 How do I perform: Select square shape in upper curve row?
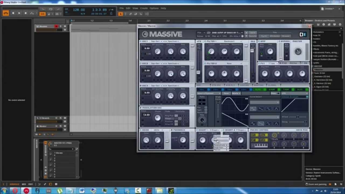click(x=268, y=109)
